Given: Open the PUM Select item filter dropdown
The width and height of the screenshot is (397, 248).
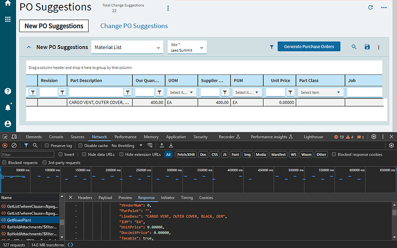Looking at the screenshot, I should point(247,93).
